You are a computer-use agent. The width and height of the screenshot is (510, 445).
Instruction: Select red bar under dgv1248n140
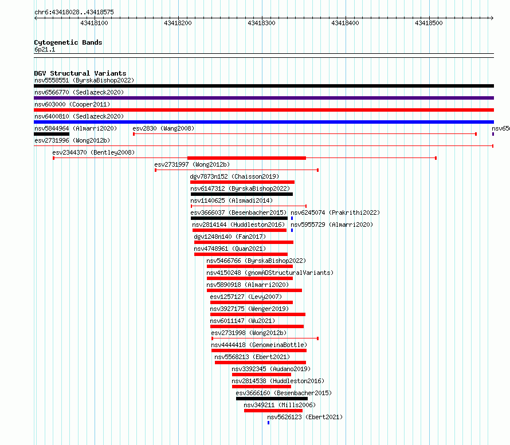pos(244,242)
